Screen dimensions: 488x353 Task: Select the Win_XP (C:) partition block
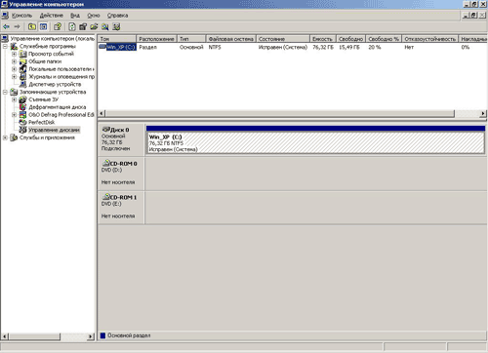(315, 142)
